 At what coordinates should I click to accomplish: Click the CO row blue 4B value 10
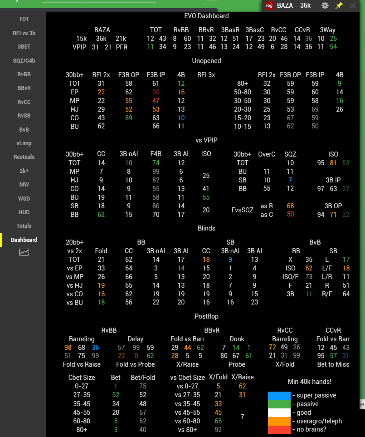[181, 118]
